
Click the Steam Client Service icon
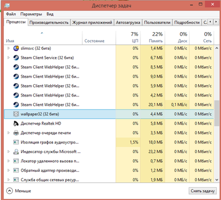pos(16,58)
